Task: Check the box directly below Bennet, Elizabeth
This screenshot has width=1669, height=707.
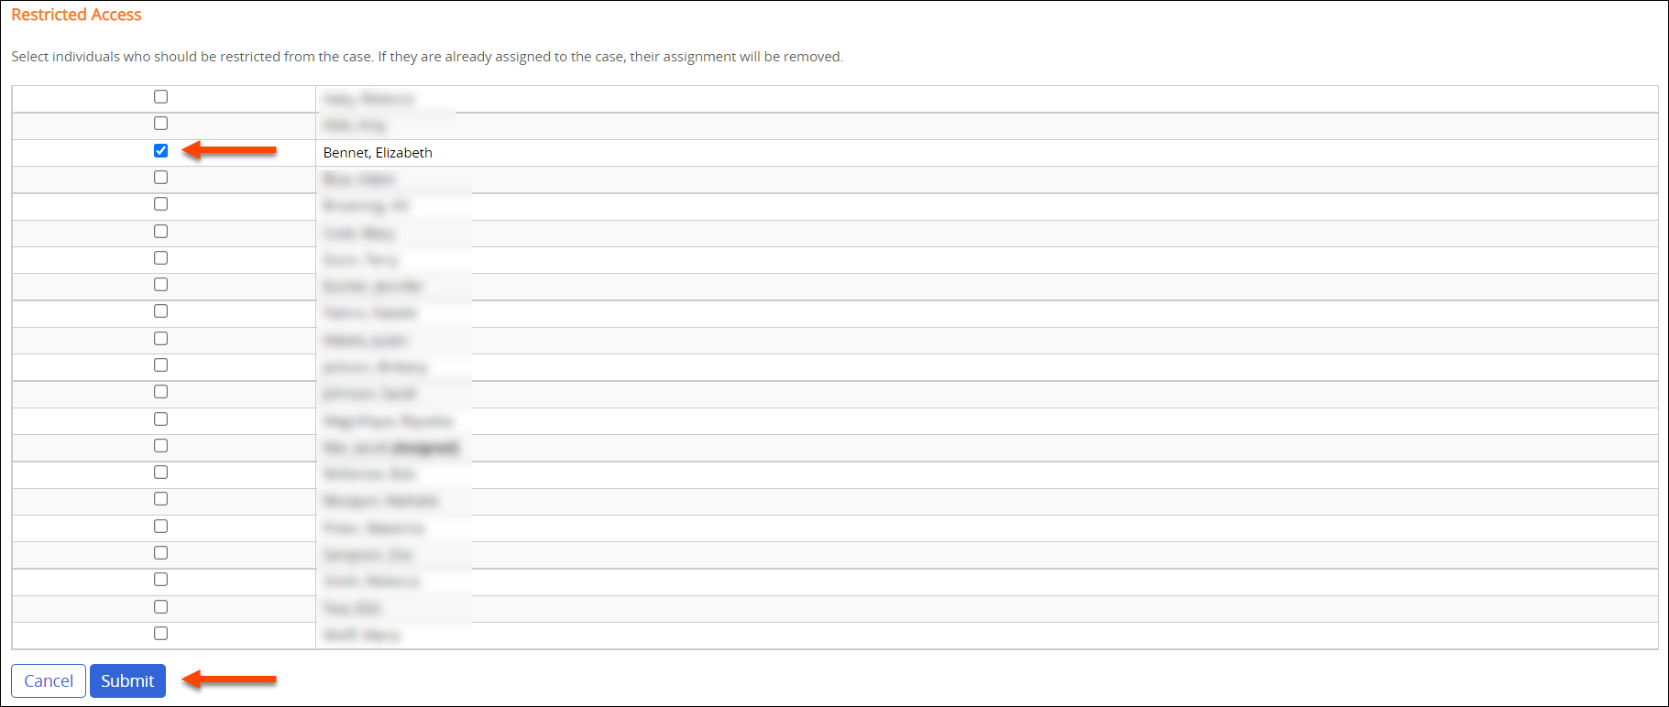Action: 161,178
